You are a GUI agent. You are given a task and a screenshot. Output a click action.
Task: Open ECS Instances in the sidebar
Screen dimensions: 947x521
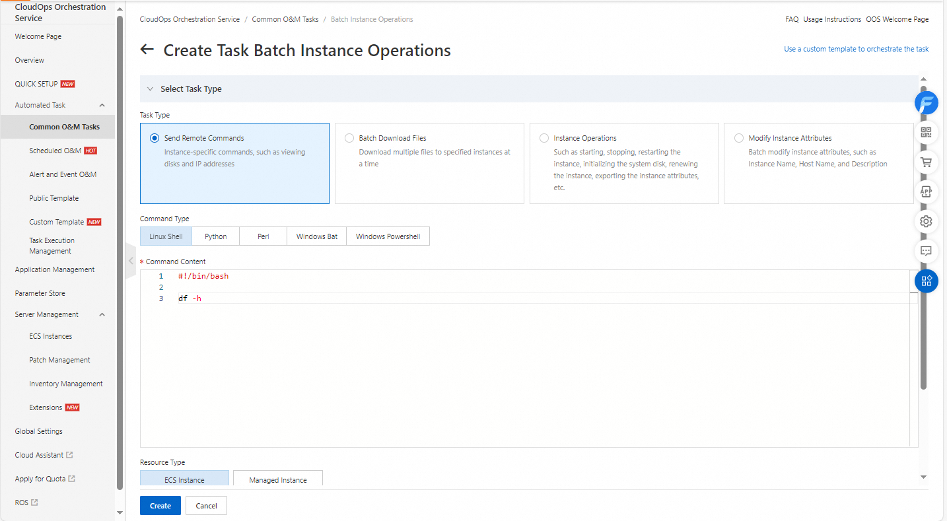click(x=51, y=336)
